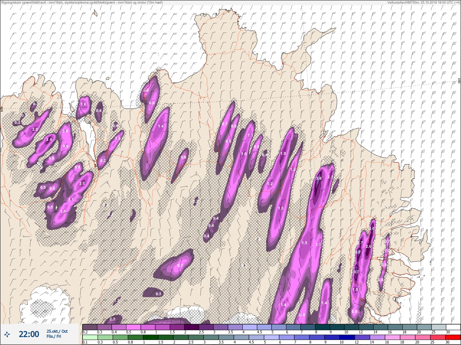Pick the bright red 30+ swatch in the green legend row
The width and height of the screenshot is (461, 345).
pyautogui.click(x=453, y=337)
